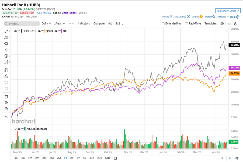
Task: Delete drawings with the trash icon
Action: 6,96
